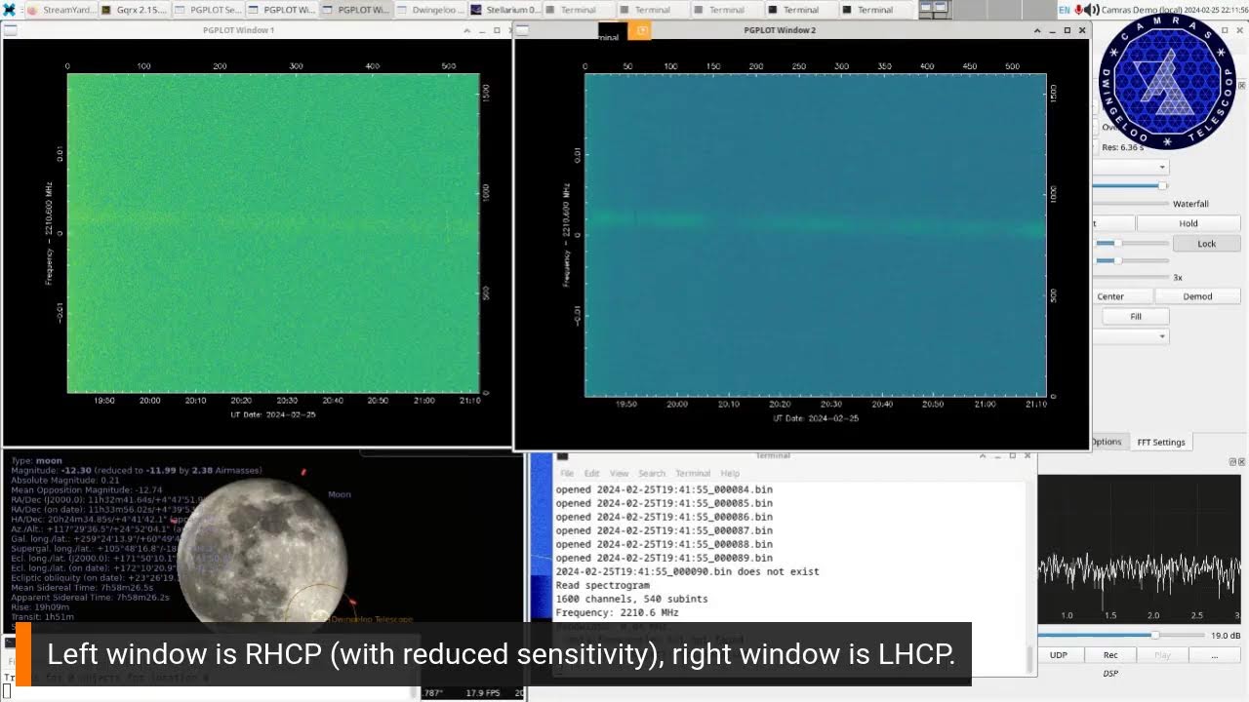1249x702 pixels.
Task: Click inside the RHCP spectrogram in Window 1
Action: [273, 233]
